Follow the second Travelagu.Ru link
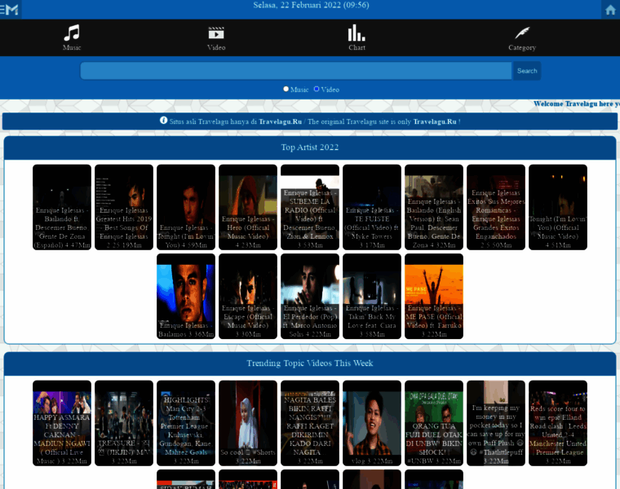The image size is (620, 489). 435,121
